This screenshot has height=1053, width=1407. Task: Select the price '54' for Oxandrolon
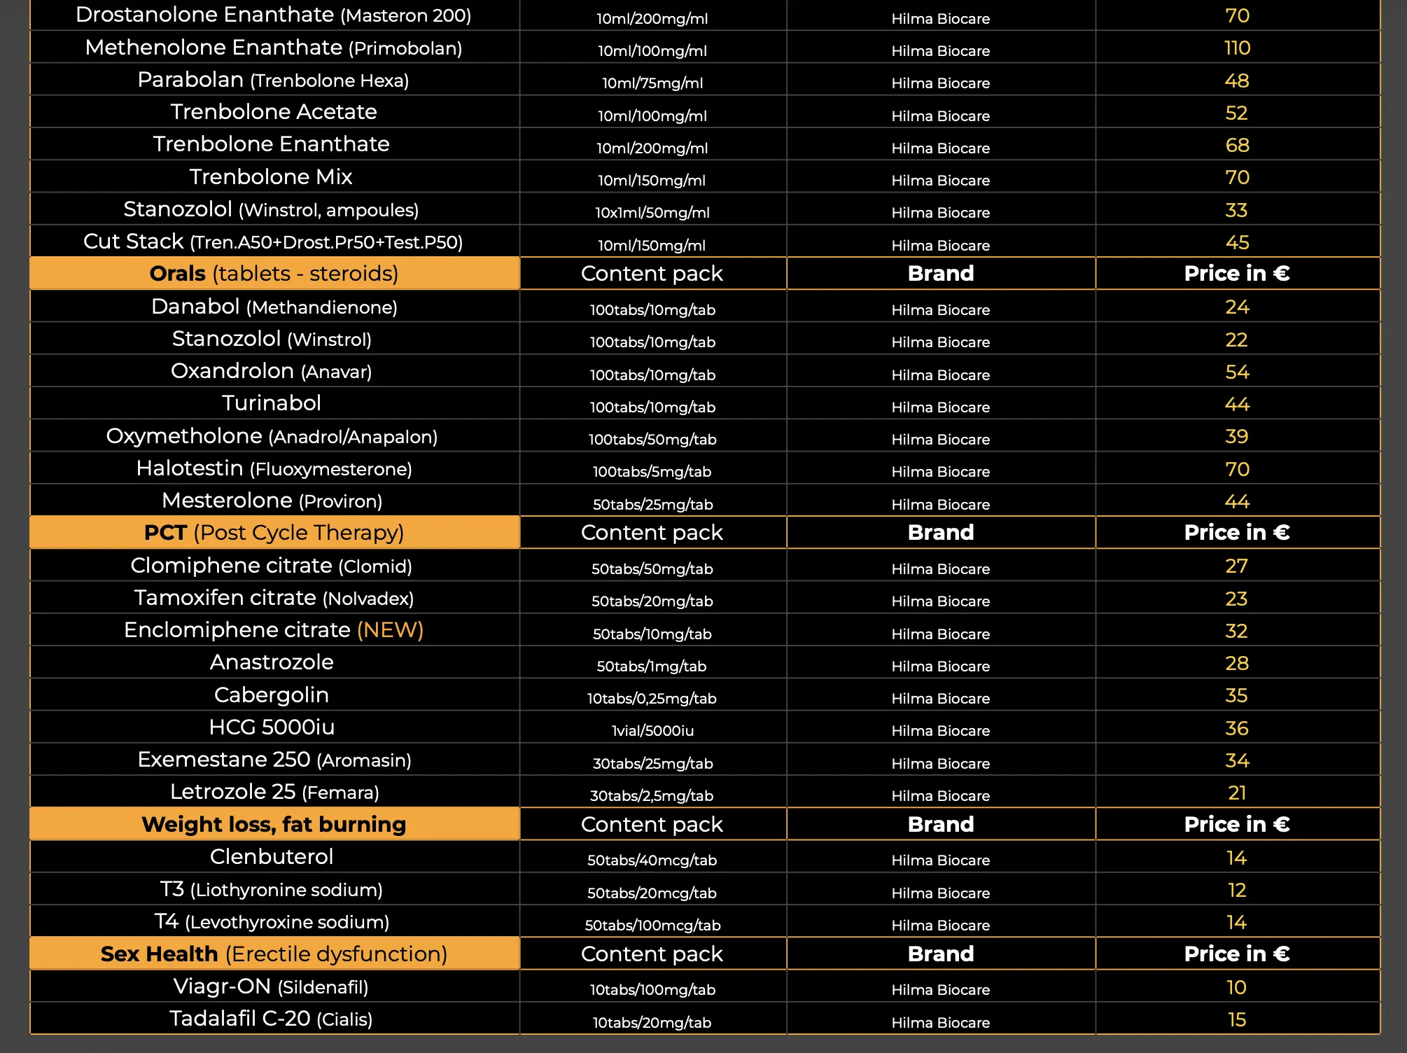[1237, 372]
